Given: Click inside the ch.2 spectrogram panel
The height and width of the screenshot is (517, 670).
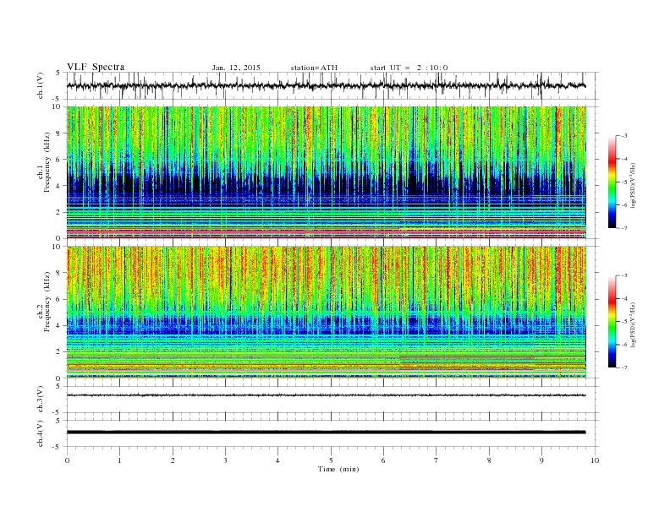Looking at the screenshot, I should [x=327, y=313].
